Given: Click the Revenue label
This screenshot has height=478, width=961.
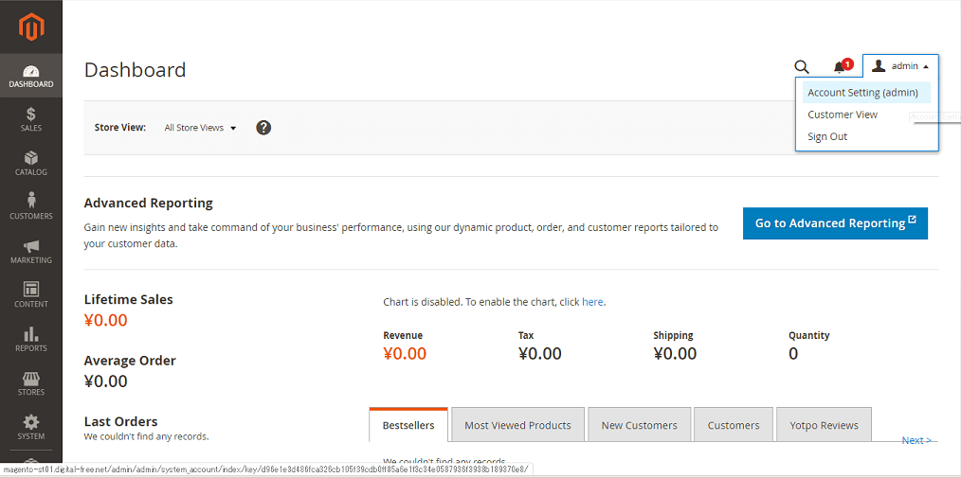Looking at the screenshot, I should tap(403, 335).
